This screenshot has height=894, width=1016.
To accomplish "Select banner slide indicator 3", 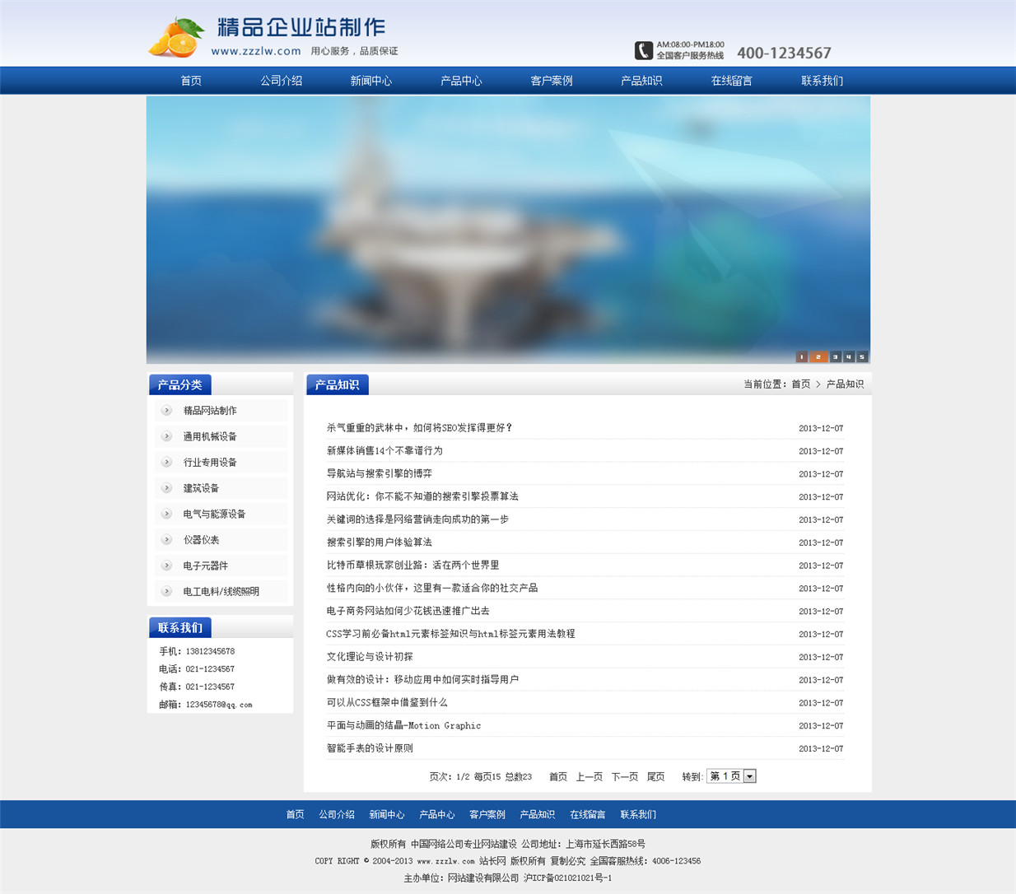I will [835, 356].
